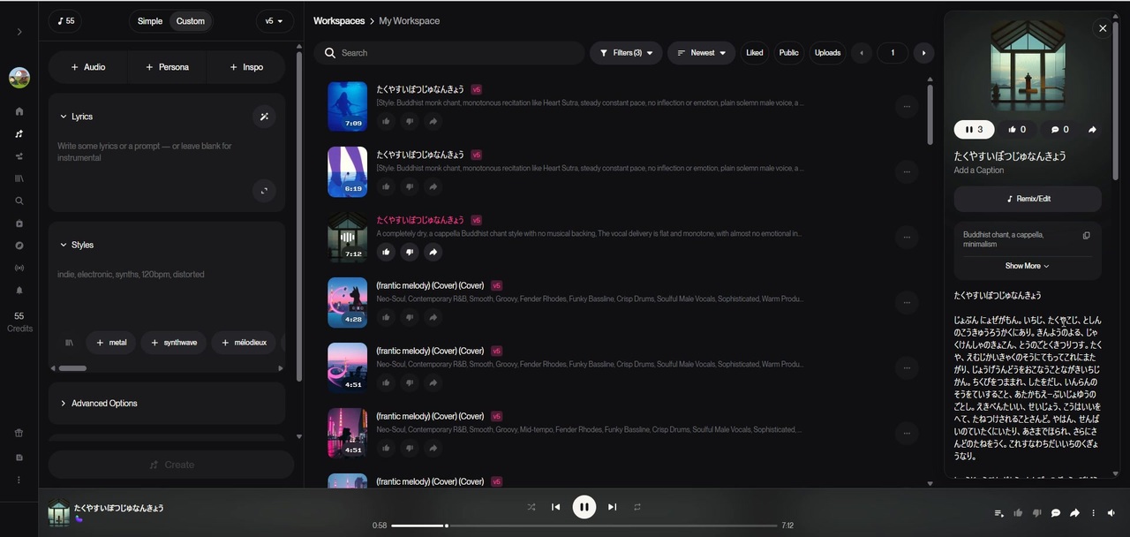
Task: Collapse the Styles section
Action: coord(76,245)
